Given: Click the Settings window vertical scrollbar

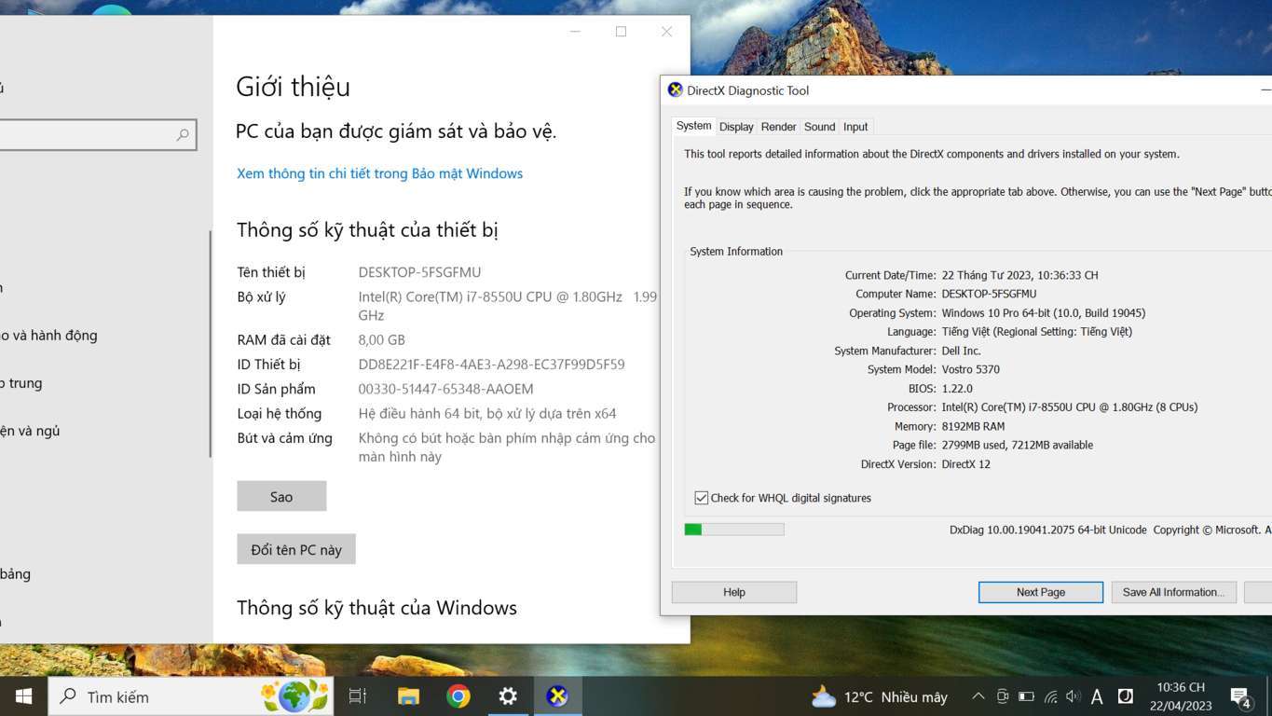Looking at the screenshot, I should pos(211,344).
